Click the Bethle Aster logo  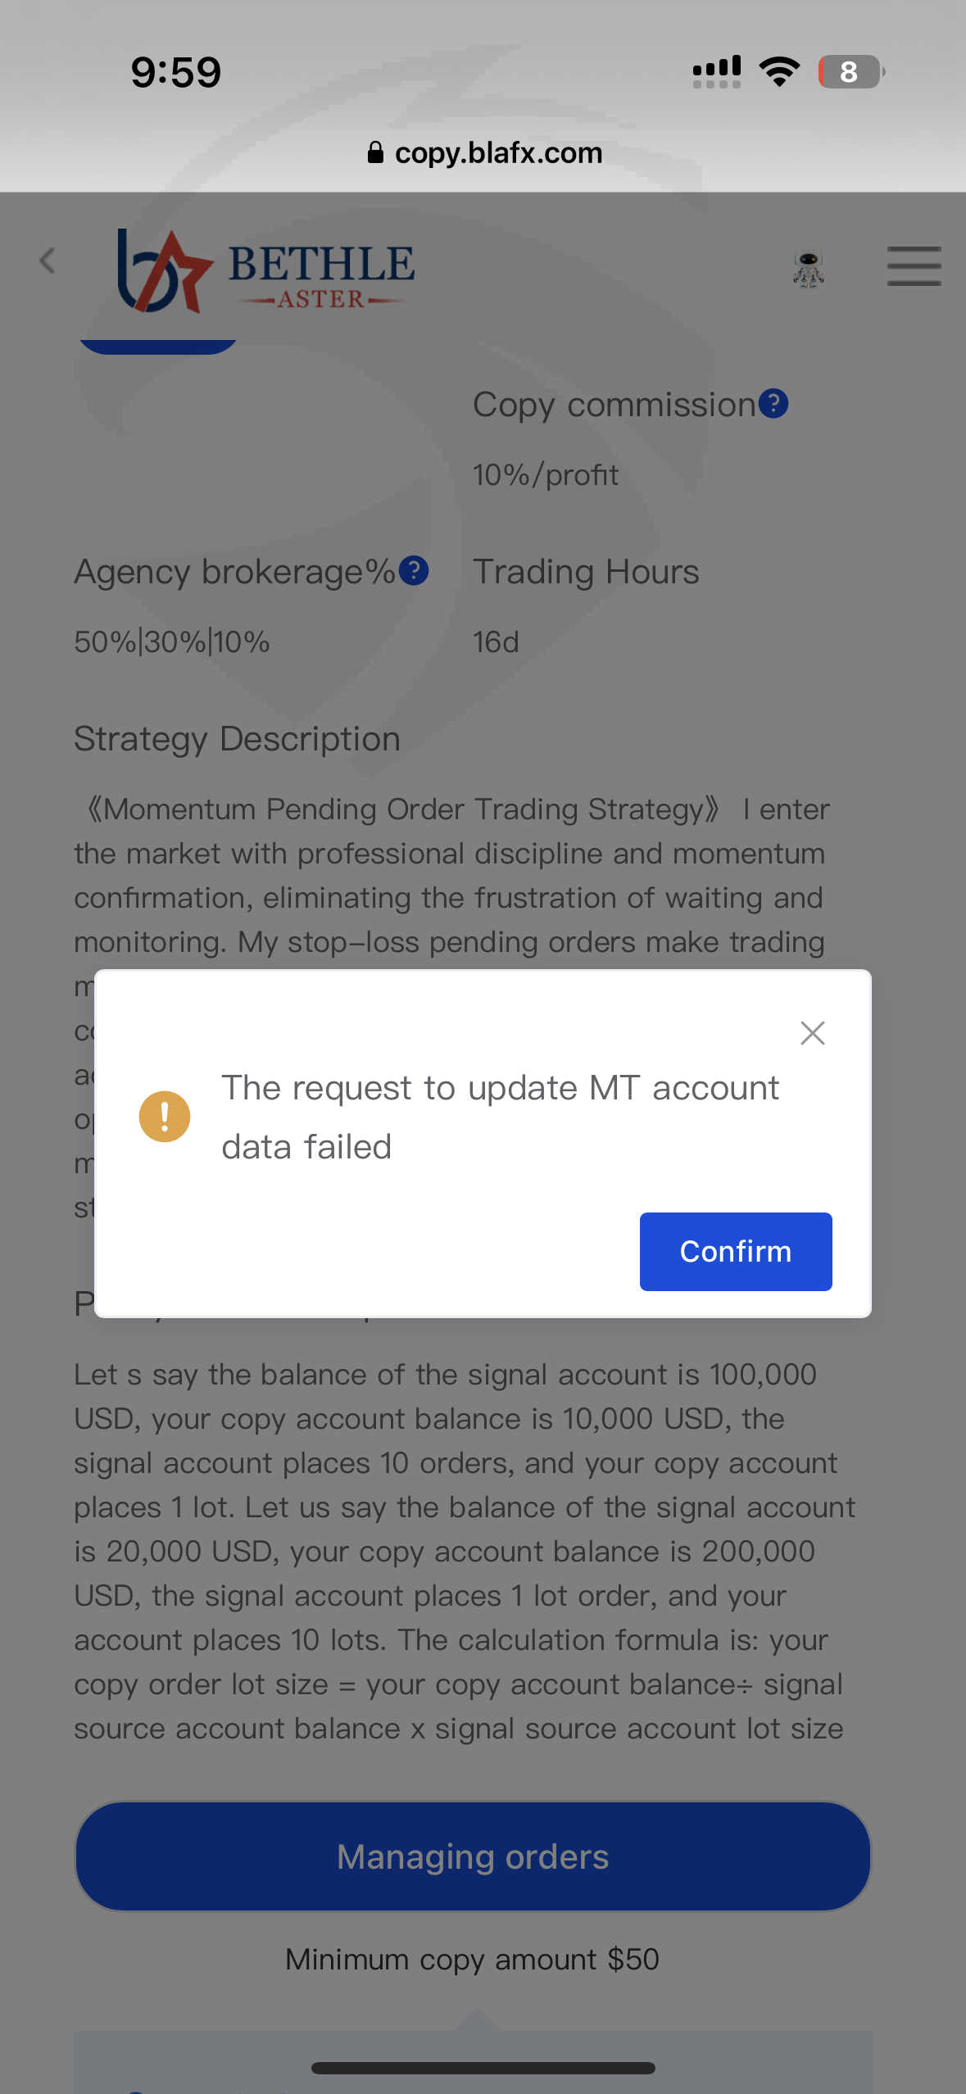pyautogui.click(x=266, y=271)
